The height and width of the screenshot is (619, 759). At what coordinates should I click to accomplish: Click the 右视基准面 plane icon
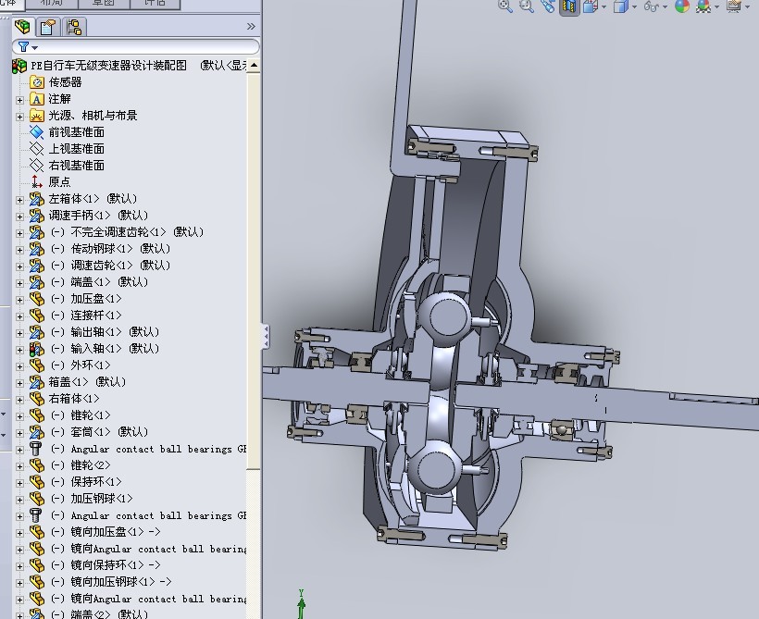pos(37,165)
